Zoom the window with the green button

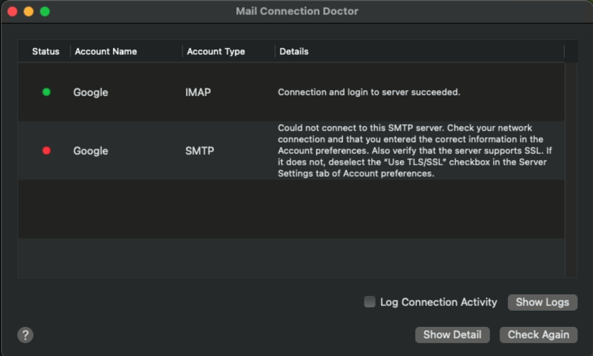click(45, 12)
